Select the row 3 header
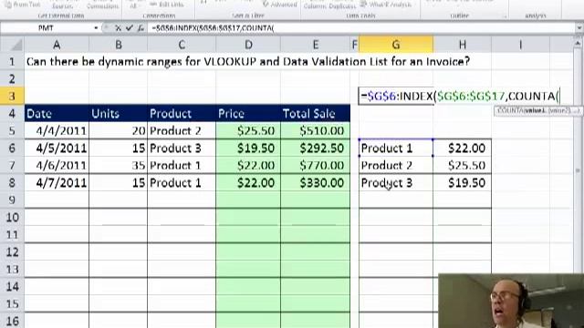Image resolution: width=584 pixels, height=328 pixels. pos(12,96)
